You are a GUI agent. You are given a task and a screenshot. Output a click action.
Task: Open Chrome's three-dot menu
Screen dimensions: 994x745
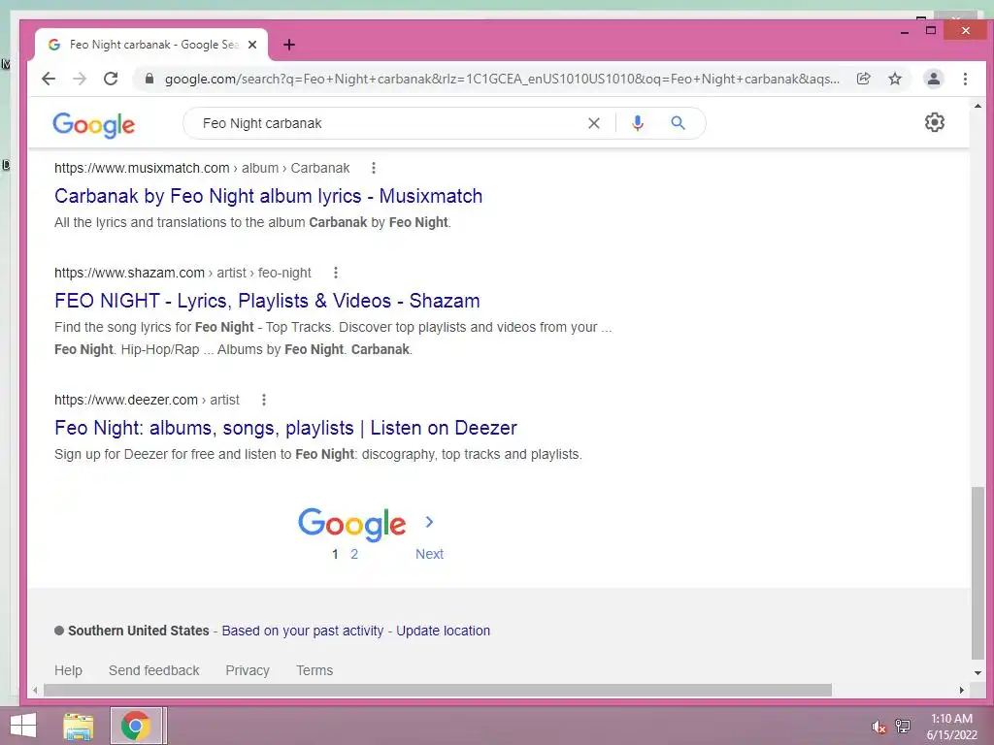tap(965, 79)
